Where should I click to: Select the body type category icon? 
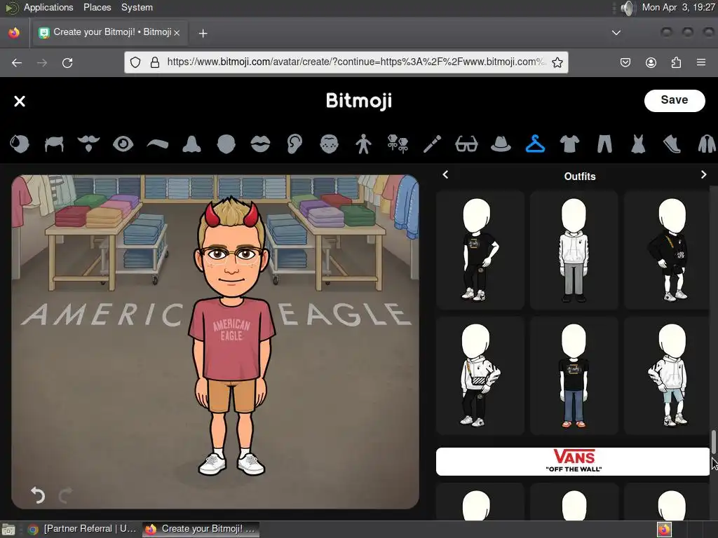(364, 144)
